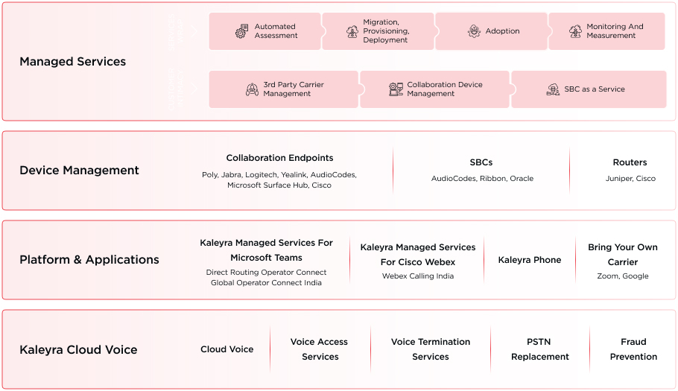
Task: Click the Collaboration Device Management icon
Action: tap(396, 89)
